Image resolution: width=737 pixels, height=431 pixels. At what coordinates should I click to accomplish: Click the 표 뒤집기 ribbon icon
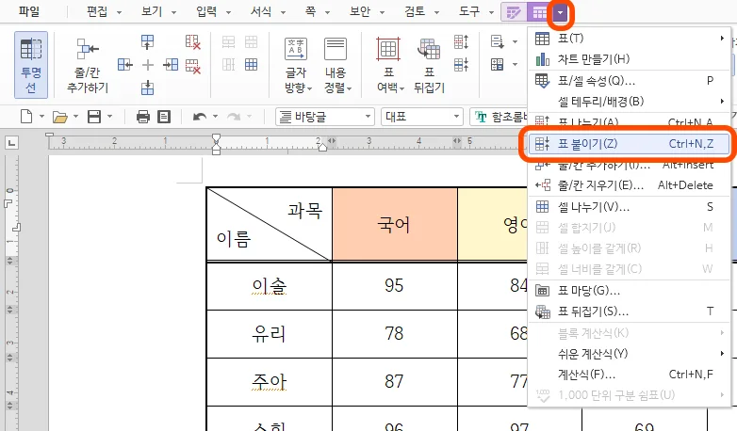(x=429, y=65)
